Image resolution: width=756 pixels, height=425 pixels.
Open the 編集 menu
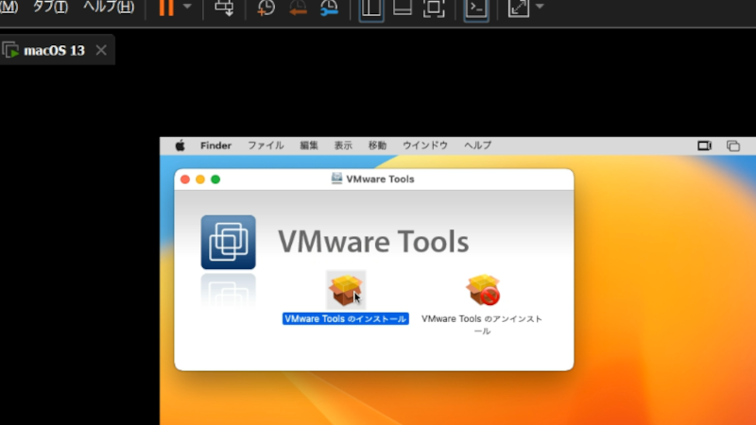(x=309, y=145)
